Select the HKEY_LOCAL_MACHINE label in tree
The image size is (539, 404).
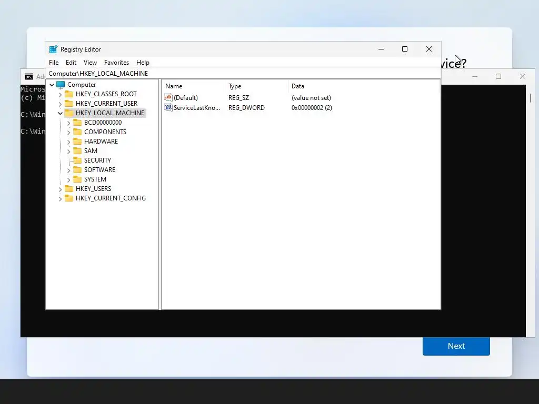pyautogui.click(x=110, y=113)
